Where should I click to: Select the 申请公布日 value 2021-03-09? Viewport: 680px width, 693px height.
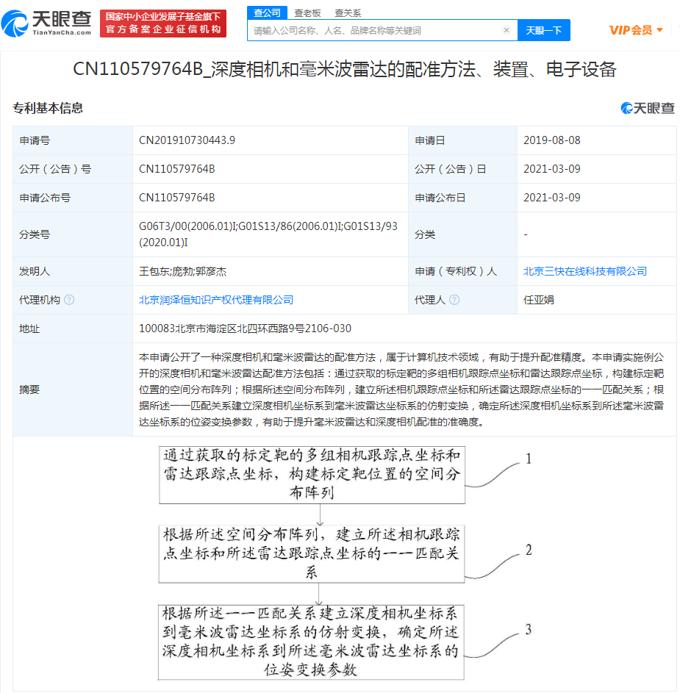(552, 198)
